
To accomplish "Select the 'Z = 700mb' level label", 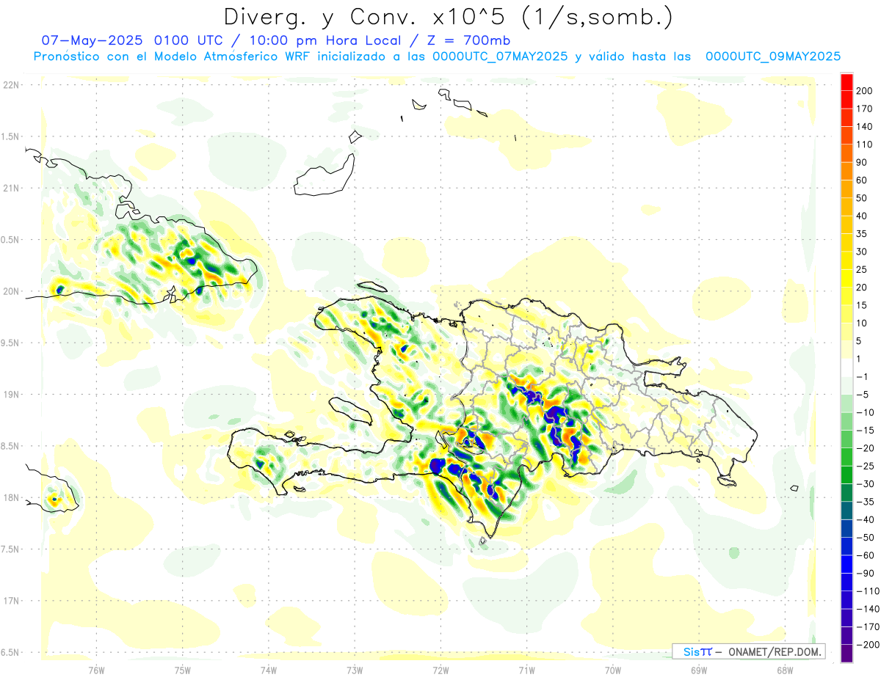I will [x=465, y=40].
